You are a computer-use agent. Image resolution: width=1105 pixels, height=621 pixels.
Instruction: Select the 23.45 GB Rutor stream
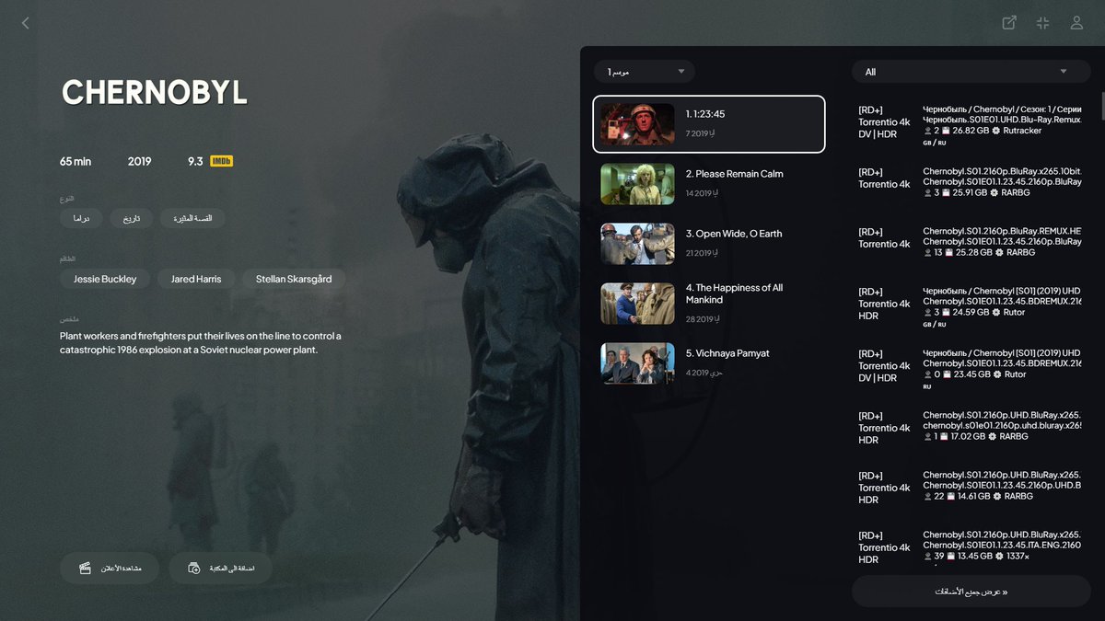pyautogui.click(x=971, y=368)
